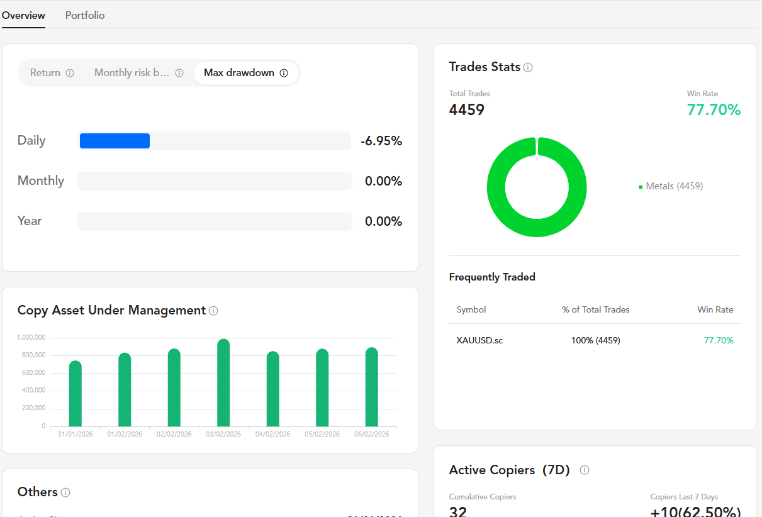This screenshot has height=517, width=762.
Task: Click the Metals (4459) legend label
Action: (x=674, y=186)
